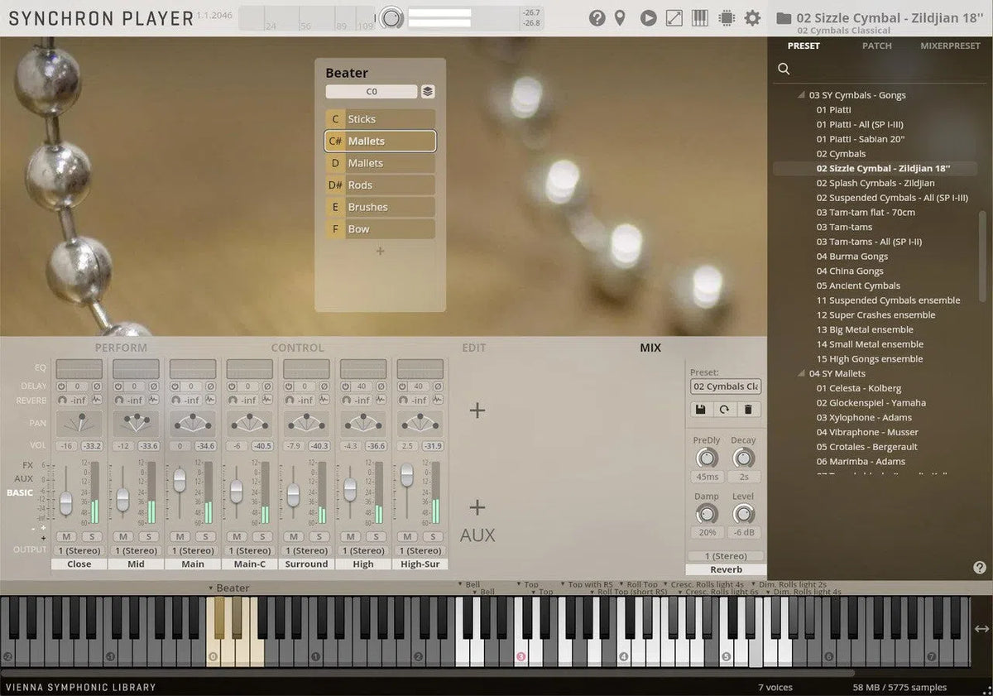This screenshot has width=993, height=696.
Task: Open the search magnifier in the preset panel
Action: (783, 69)
